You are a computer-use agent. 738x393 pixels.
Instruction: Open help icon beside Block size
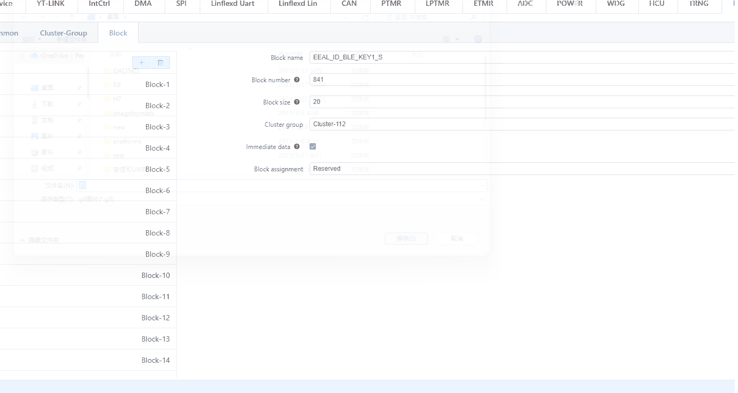click(297, 102)
